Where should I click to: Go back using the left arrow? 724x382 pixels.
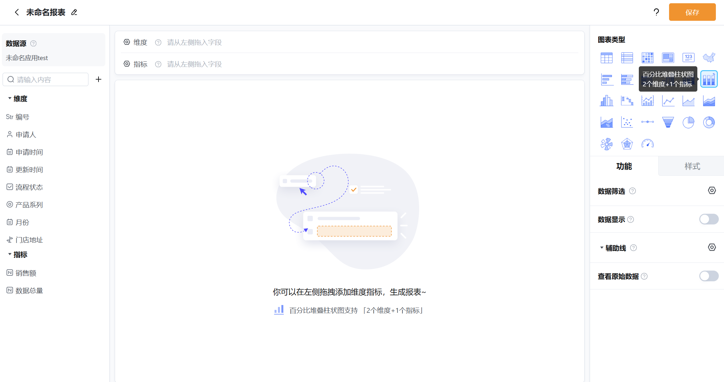17,12
